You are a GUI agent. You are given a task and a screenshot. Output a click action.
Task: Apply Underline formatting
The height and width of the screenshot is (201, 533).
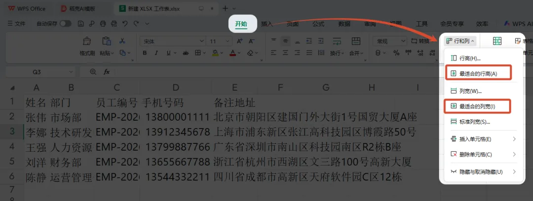168,53
